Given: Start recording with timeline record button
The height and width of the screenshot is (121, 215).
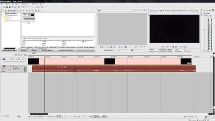Looking at the screenshot, I should click(29, 117).
